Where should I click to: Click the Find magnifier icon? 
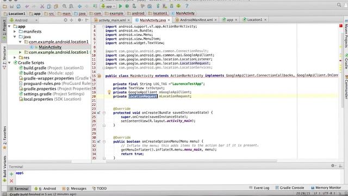coord(64,7)
